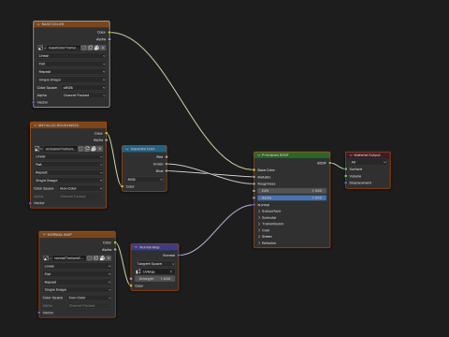Click the baseColorTexture image name field
This screenshot has width=449, height=337.
point(64,48)
